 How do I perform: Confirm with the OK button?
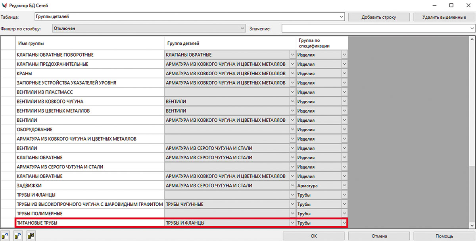coord(313,236)
